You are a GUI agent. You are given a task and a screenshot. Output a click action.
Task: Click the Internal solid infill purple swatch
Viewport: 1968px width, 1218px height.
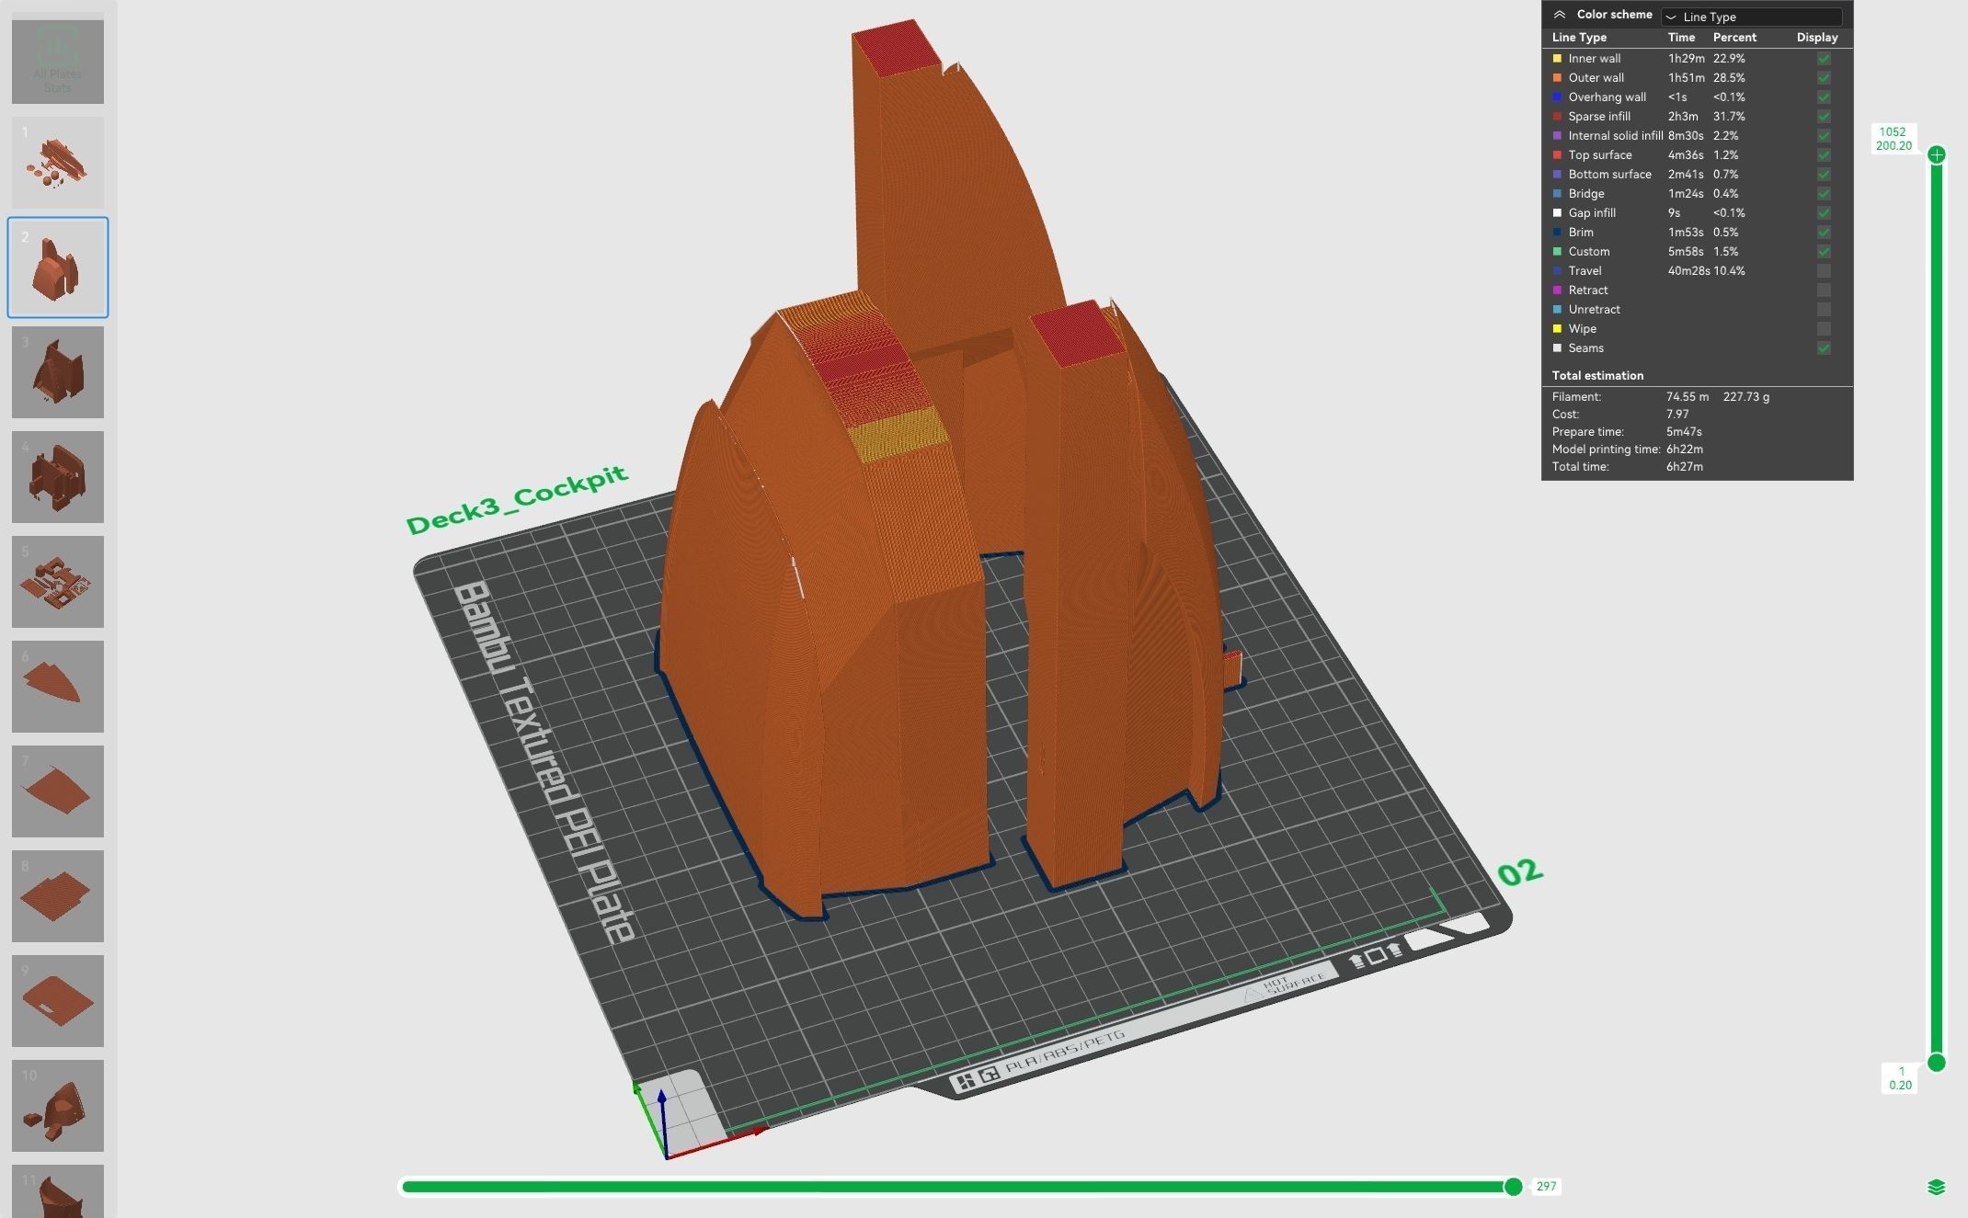pos(1557,136)
